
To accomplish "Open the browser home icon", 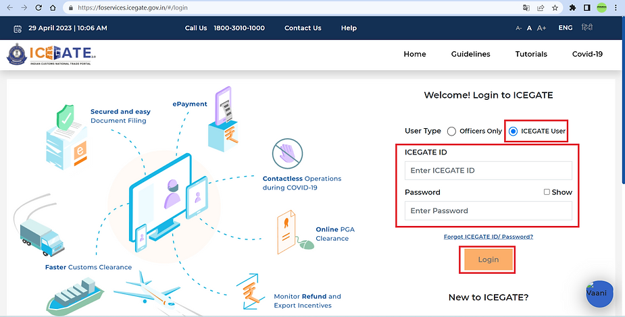I will pyautogui.click(x=53, y=7).
